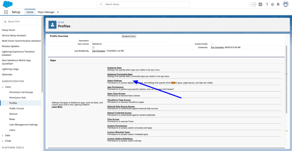Viewport: 292px width, 151px height.
Task: Open Lightning Experience Transition Assistant
Action: click(18, 53)
